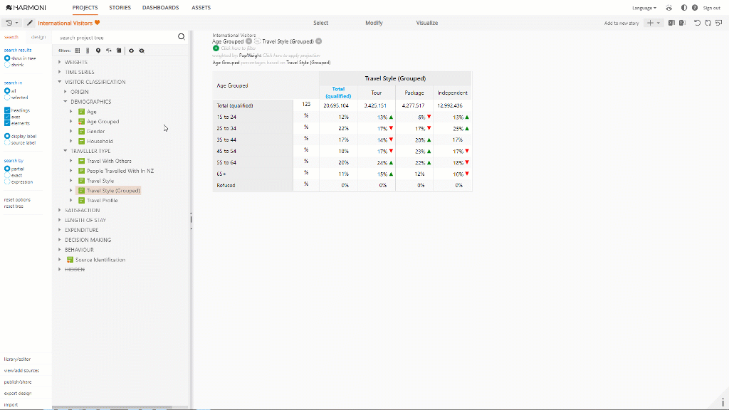This screenshot has width=729, height=410.
Task: Select the exact search radio button
Action: click(x=7, y=175)
